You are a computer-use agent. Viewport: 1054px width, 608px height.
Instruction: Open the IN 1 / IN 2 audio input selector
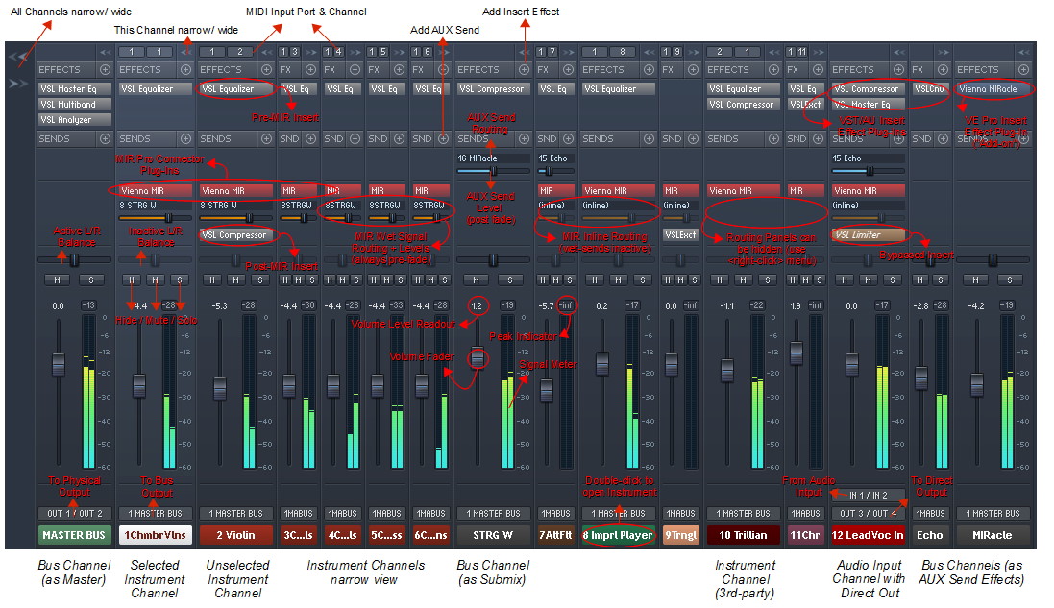pyautogui.click(x=868, y=495)
